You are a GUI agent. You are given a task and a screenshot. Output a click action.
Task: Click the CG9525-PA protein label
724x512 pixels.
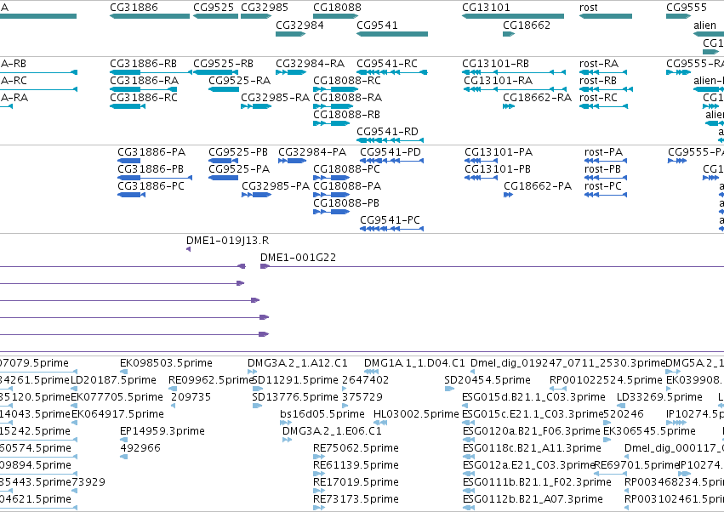[239, 169]
